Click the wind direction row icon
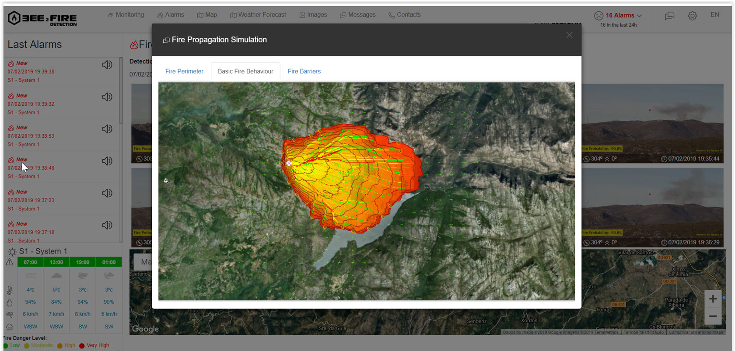 point(10,327)
